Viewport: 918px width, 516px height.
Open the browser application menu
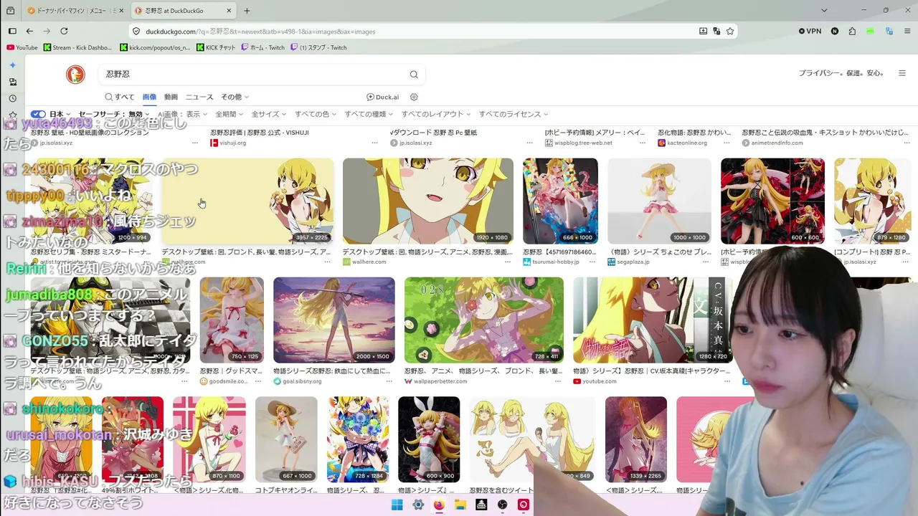coord(907,32)
